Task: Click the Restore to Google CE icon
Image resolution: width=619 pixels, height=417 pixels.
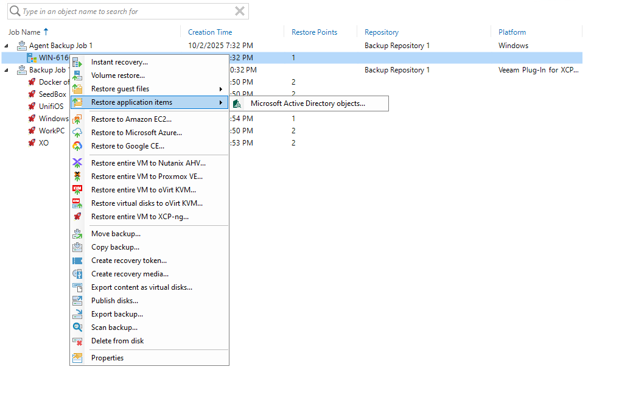Action: tap(77, 146)
